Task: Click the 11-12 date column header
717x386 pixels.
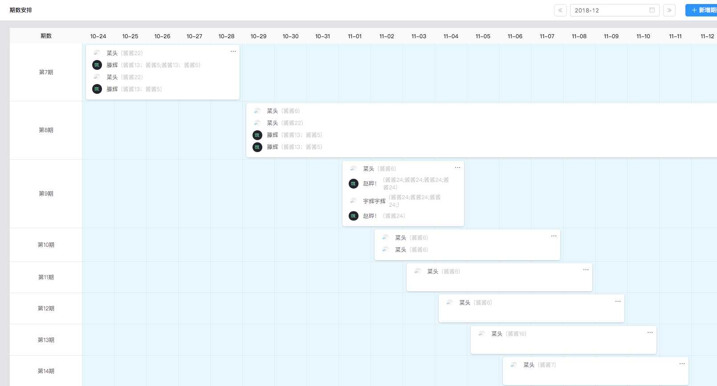Action: click(707, 36)
